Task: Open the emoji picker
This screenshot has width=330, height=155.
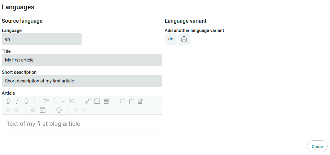Action: tap(59, 110)
